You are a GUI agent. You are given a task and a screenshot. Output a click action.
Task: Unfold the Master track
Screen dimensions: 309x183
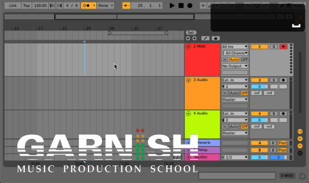point(188,157)
